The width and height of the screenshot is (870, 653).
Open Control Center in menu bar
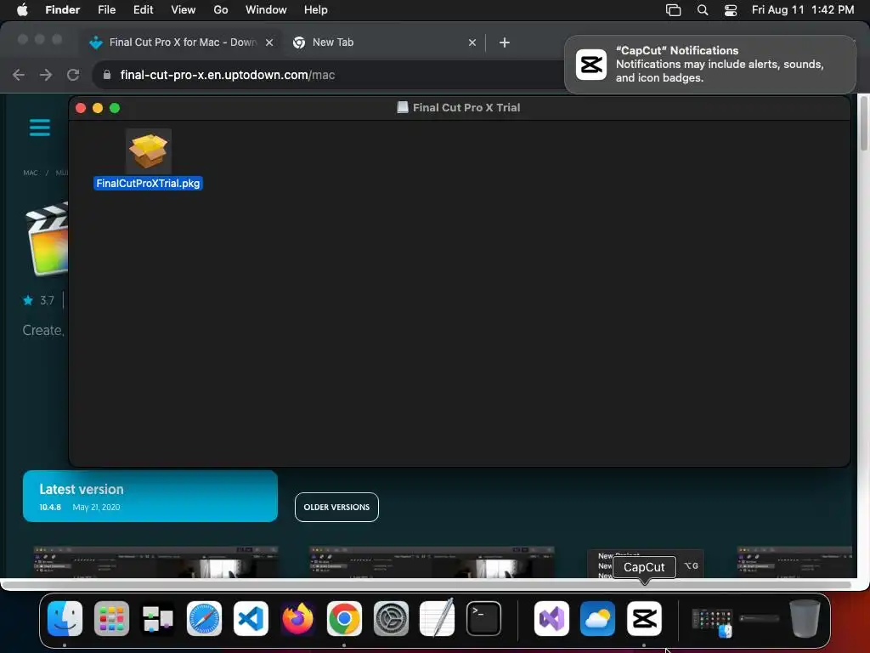point(731,10)
